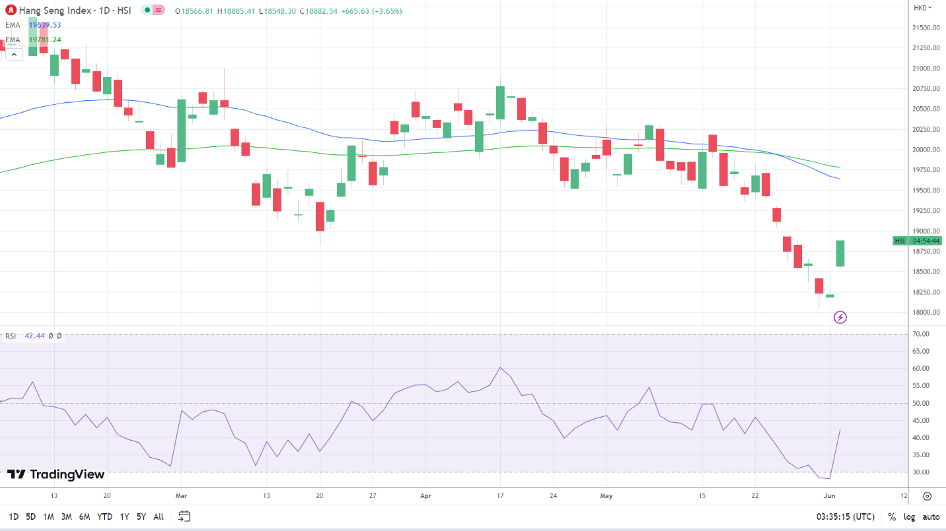Image resolution: width=946 pixels, height=531 pixels.
Task: Select the 6M time range
Action: click(x=85, y=516)
